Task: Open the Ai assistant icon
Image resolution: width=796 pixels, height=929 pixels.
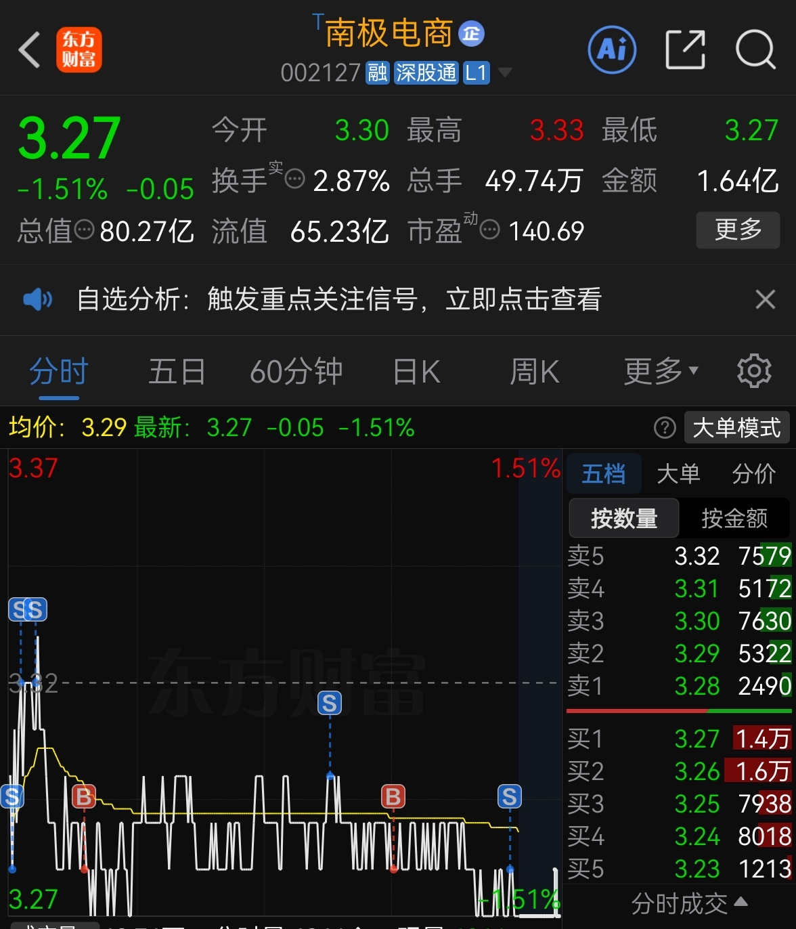Action: point(612,49)
